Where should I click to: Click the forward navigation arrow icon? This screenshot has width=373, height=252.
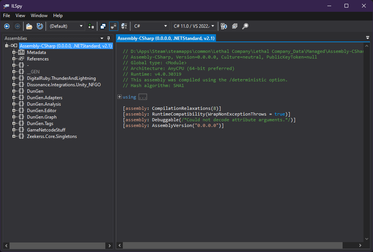tap(17, 26)
